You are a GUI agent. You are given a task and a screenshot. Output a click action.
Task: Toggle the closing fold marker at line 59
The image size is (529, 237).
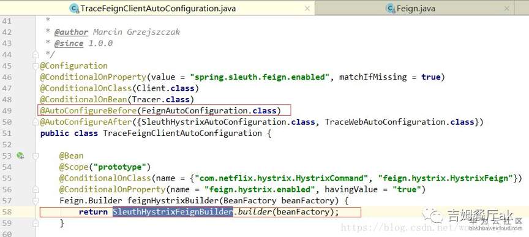click(36, 223)
